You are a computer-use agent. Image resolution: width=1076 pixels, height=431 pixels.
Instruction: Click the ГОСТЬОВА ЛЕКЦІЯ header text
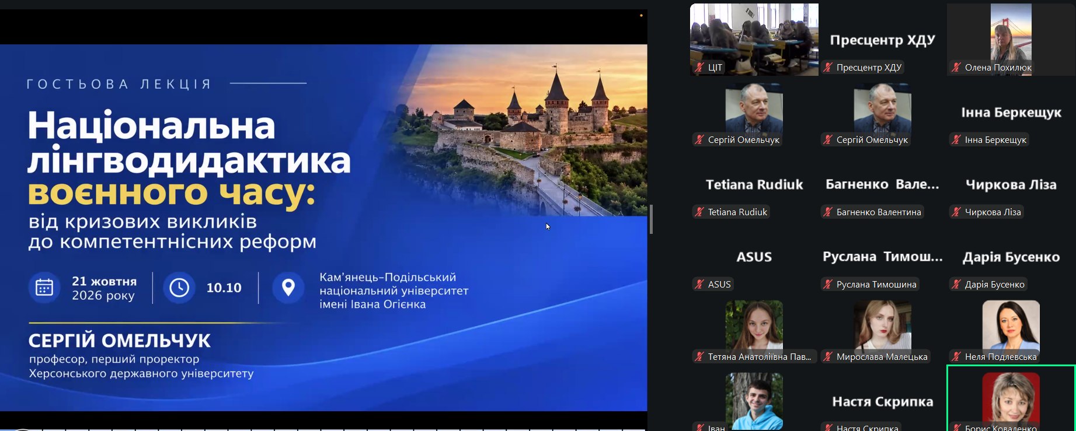(119, 85)
